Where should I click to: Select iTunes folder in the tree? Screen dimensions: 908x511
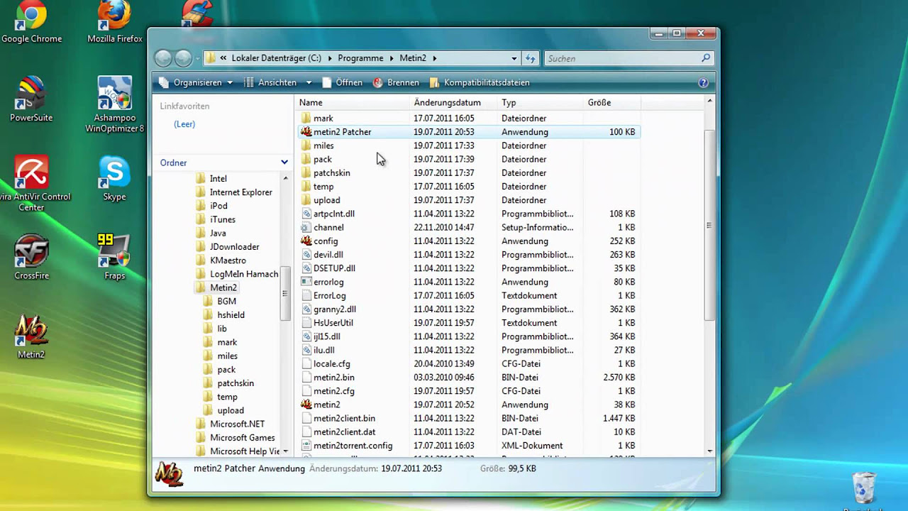(x=223, y=219)
